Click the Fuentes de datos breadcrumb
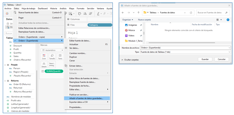The height and width of the screenshot is (115, 234). (168, 13)
